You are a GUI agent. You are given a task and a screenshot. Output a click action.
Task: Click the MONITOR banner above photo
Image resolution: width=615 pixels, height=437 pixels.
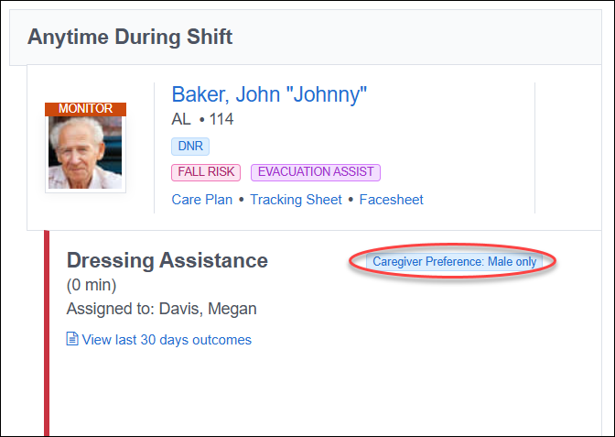pos(85,109)
